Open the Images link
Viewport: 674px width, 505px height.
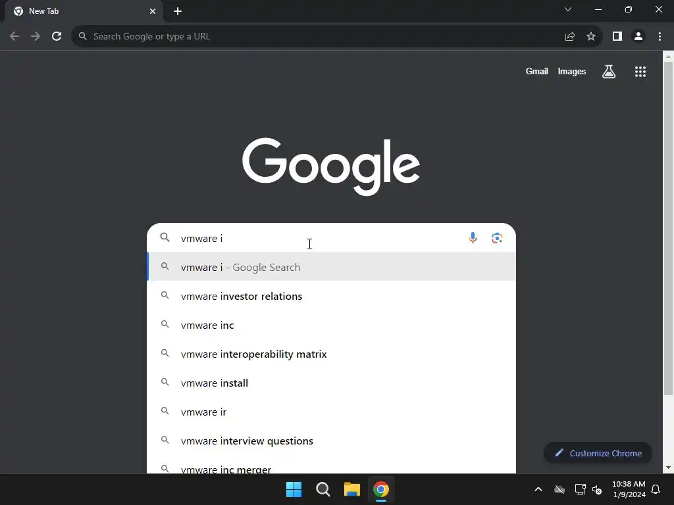pyautogui.click(x=572, y=72)
